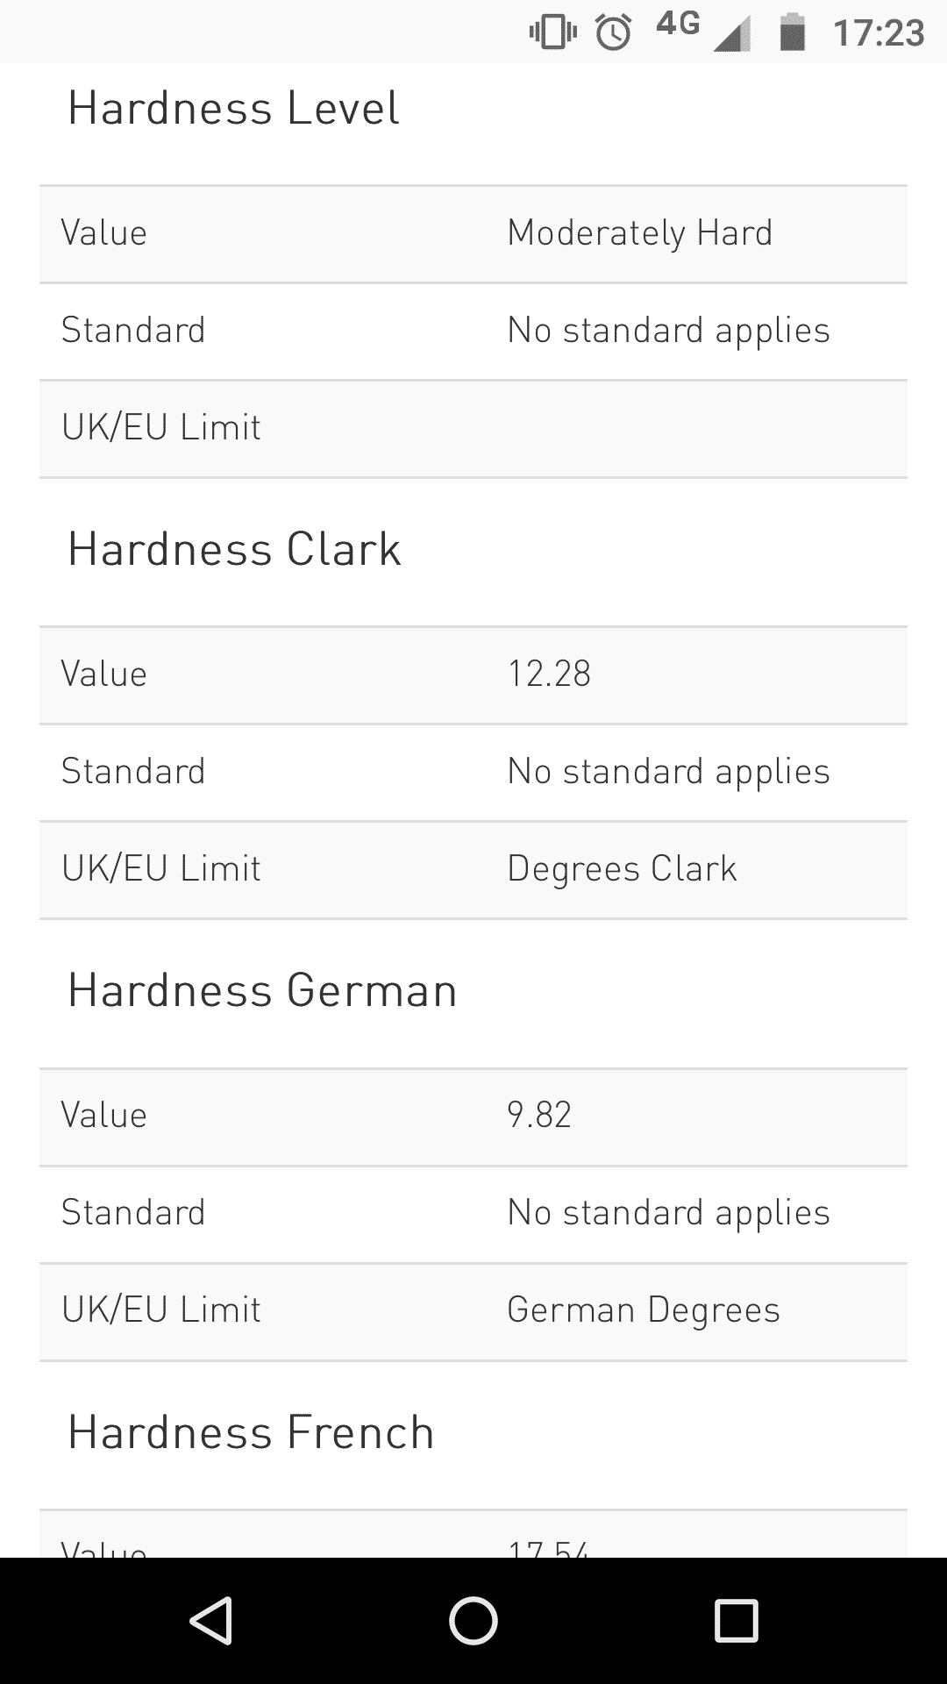Tap No standard applies under Hardness German
This screenshot has width=947, height=1684.
pyautogui.click(x=668, y=1213)
